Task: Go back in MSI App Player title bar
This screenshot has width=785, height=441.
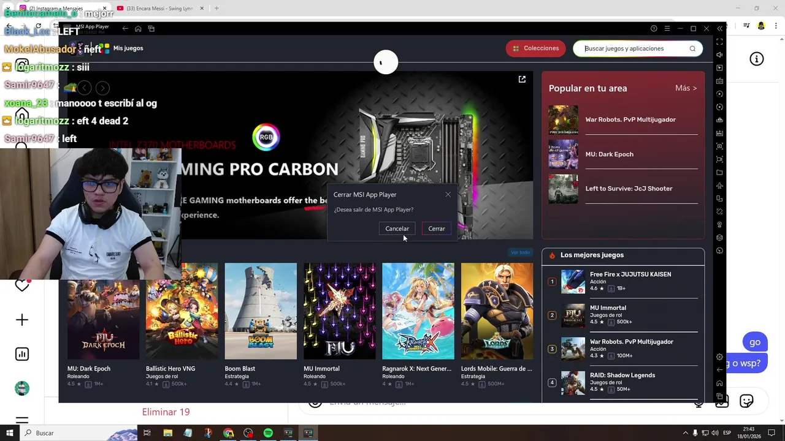Action: (125, 29)
